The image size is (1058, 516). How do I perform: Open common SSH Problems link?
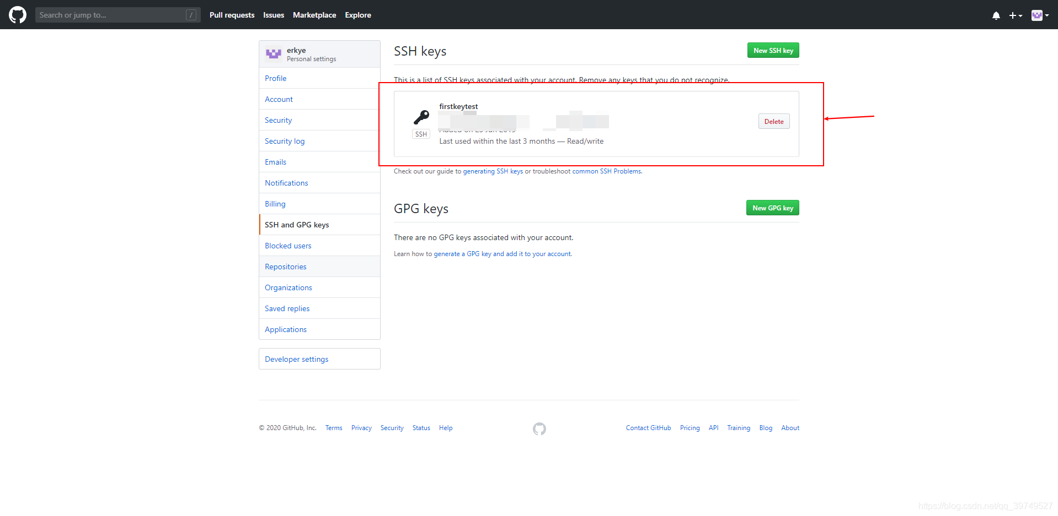click(607, 171)
